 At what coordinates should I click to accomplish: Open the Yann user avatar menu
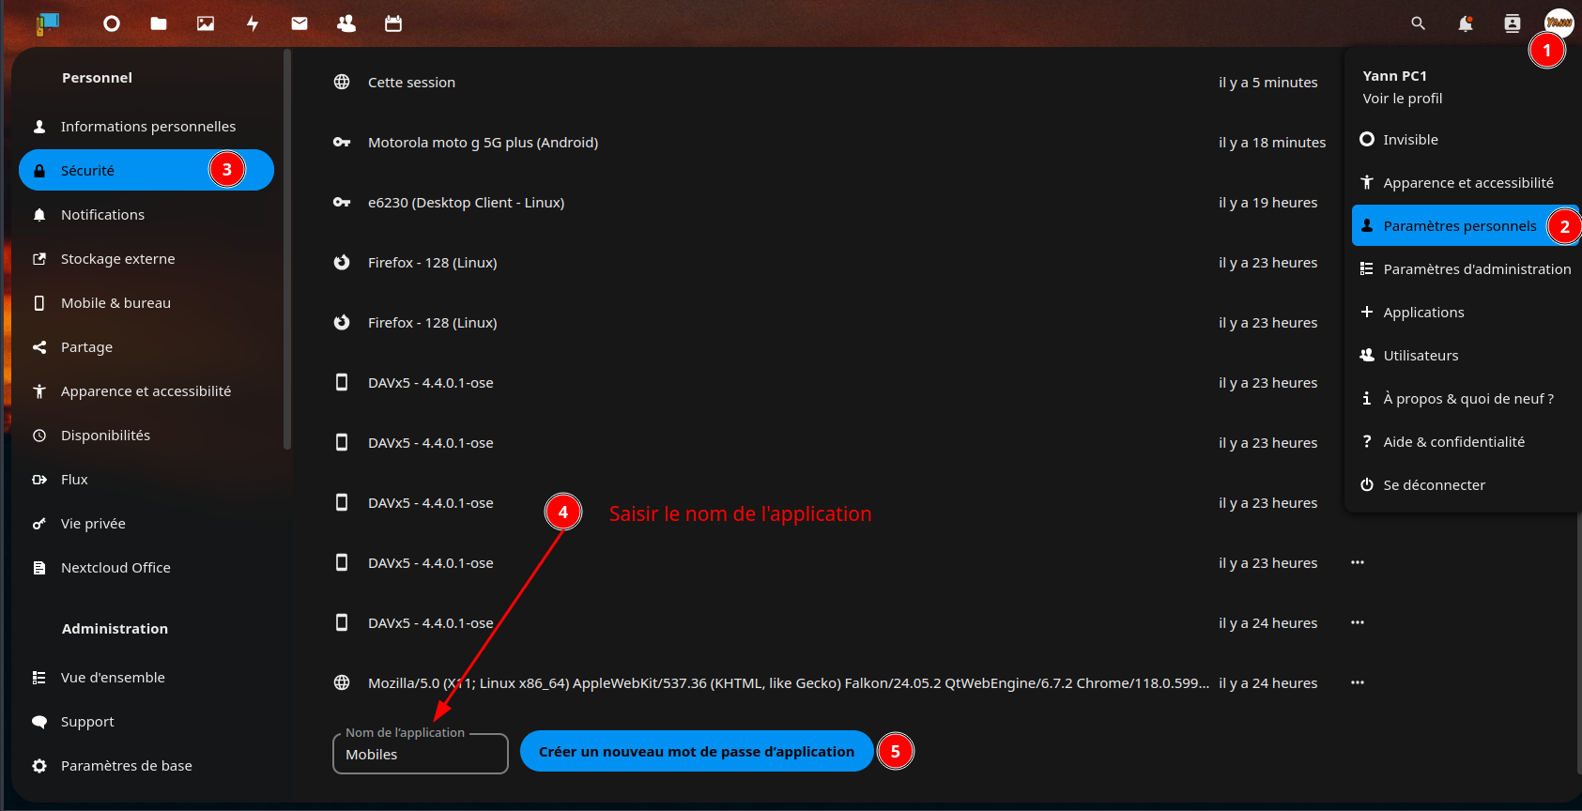point(1559,23)
